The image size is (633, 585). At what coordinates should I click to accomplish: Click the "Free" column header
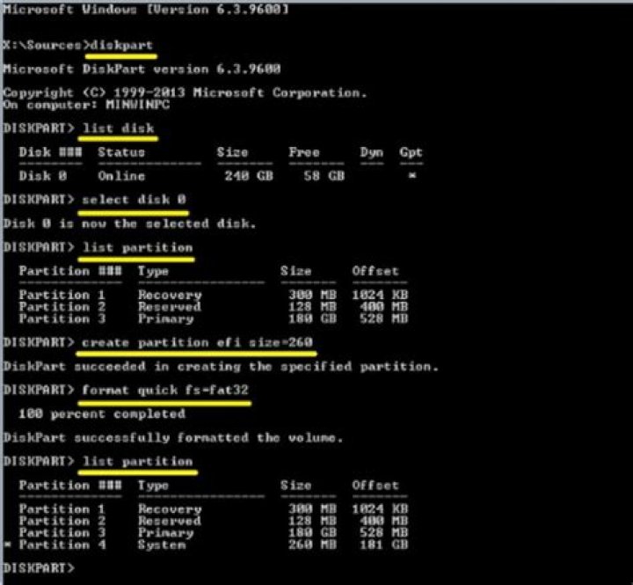click(x=304, y=152)
